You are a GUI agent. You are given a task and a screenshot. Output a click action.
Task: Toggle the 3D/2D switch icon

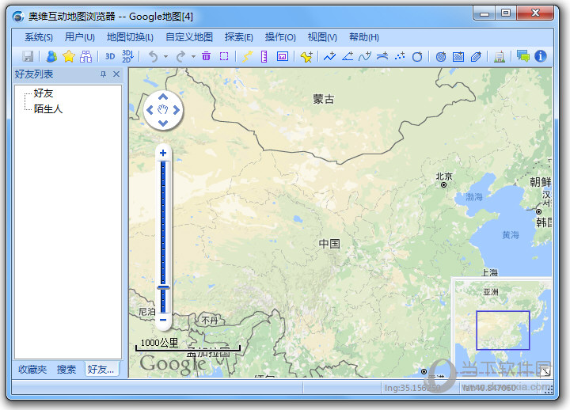pyautogui.click(x=127, y=56)
